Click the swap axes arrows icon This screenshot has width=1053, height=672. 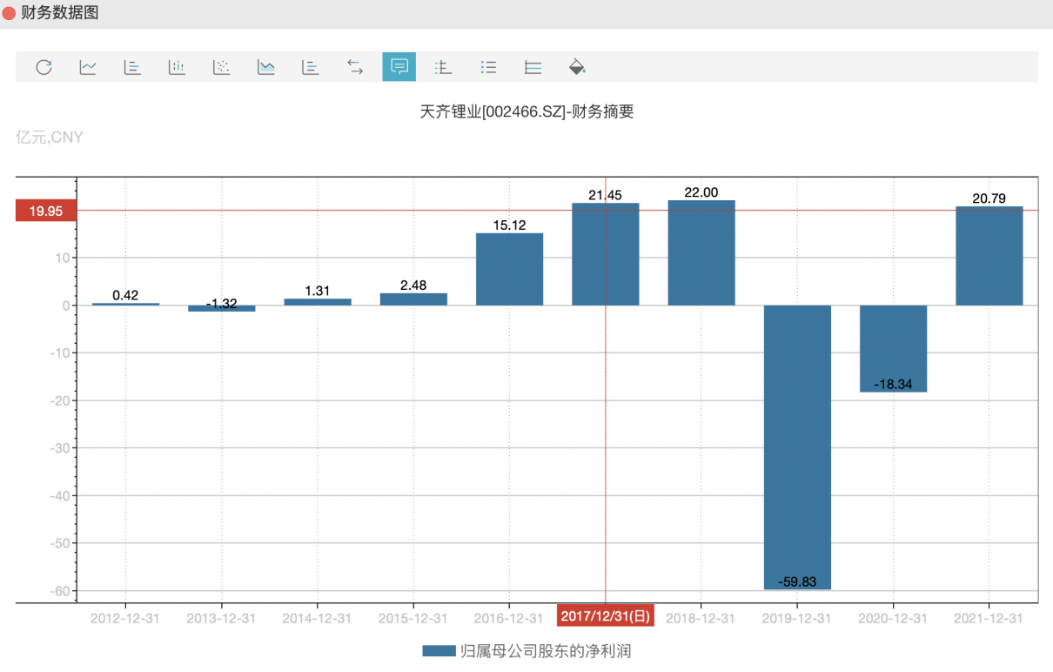click(x=355, y=67)
